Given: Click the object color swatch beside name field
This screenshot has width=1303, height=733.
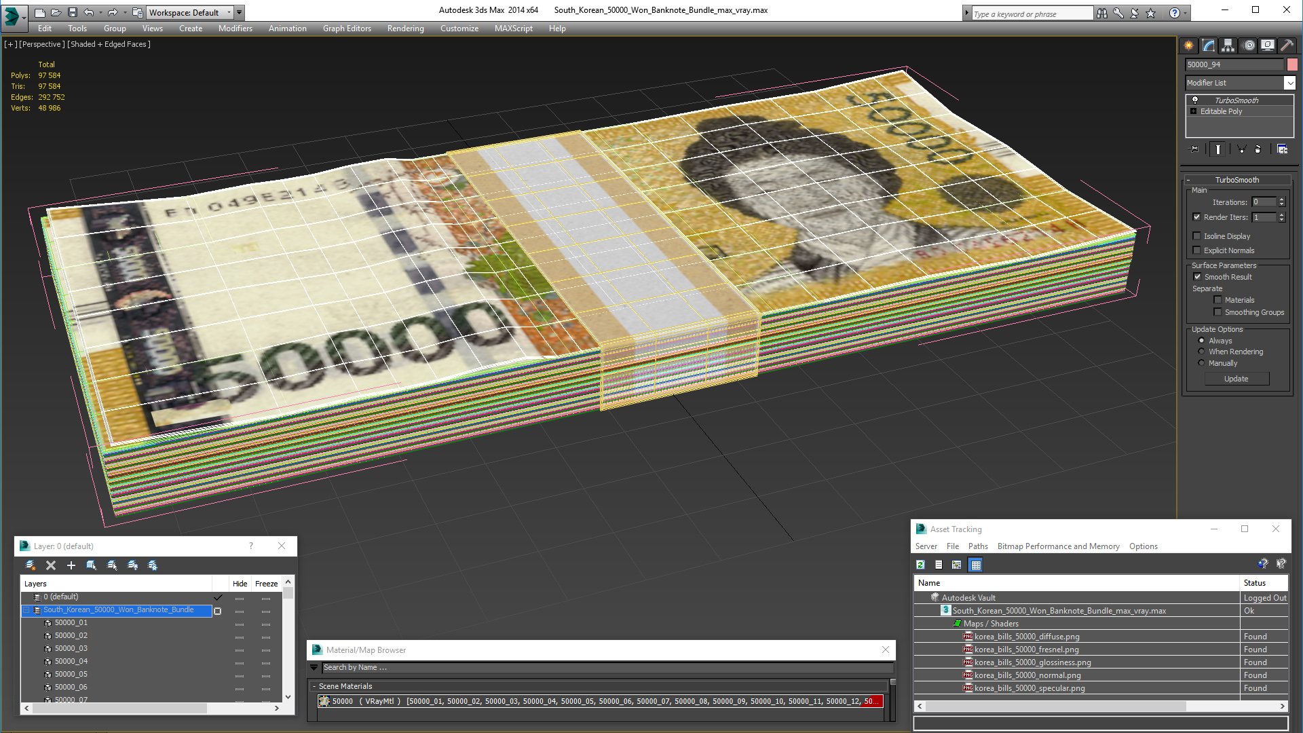Looking at the screenshot, I should pyautogui.click(x=1292, y=64).
